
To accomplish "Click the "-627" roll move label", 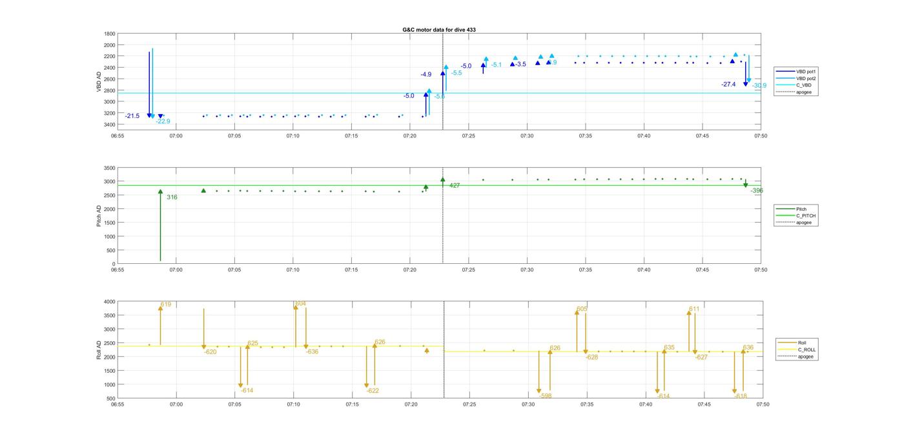I will click(701, 357).
